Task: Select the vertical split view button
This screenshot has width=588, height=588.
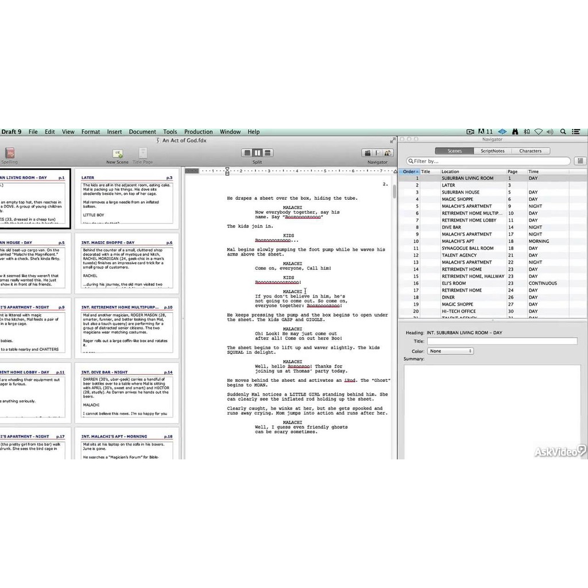Action: [257, 153]
